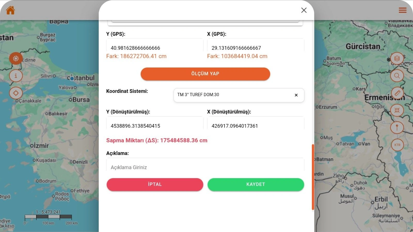
Task: Focus the Açıklama description input
Action: point(205,167)
